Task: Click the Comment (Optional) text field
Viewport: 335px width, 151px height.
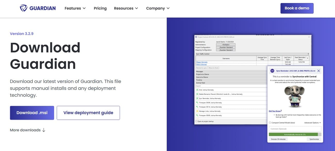Action: [295, 129]
